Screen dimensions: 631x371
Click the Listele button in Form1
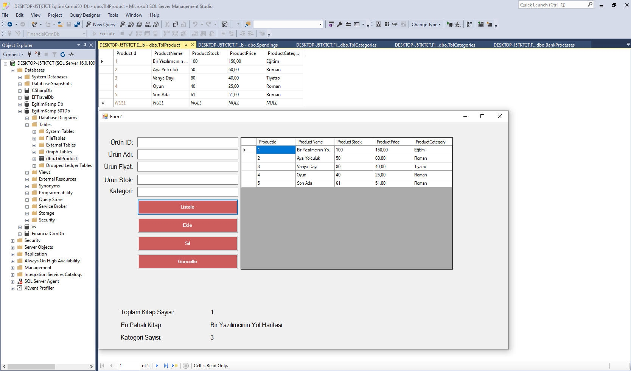click(x=188, y=207)
